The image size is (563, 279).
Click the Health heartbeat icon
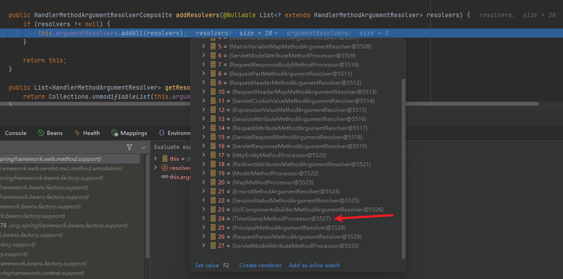point(77,133)
